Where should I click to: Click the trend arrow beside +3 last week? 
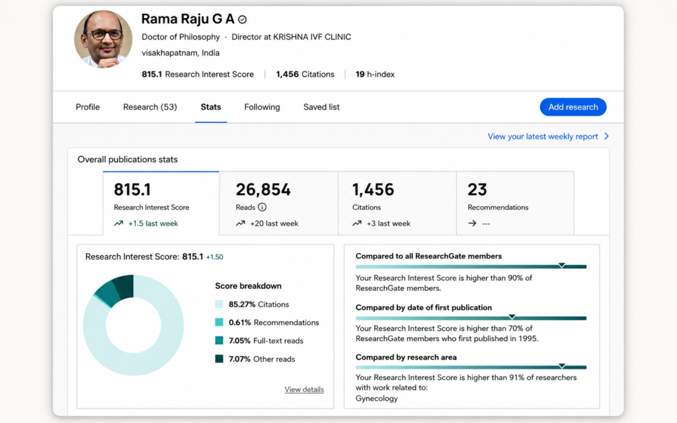[357, 223]
